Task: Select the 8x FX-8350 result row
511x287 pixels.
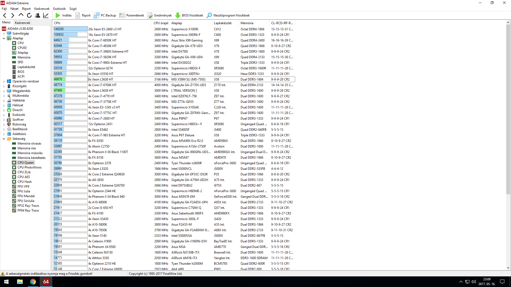Action: coord(174,141)
